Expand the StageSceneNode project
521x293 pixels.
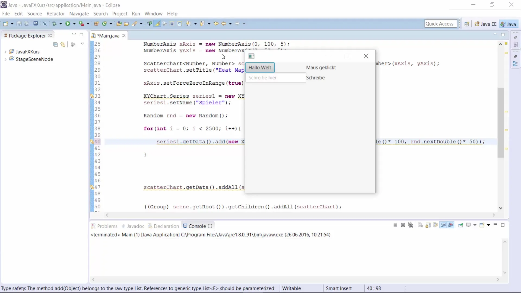(5, 59)
